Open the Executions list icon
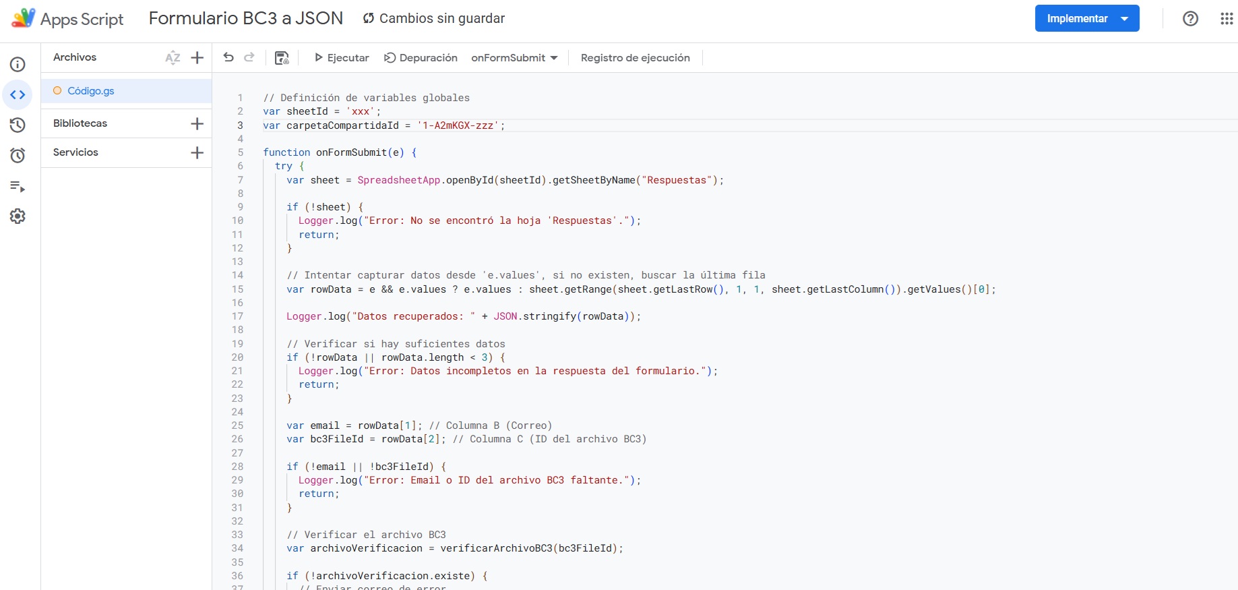The image size is (1238, 590). pos(18,186)
